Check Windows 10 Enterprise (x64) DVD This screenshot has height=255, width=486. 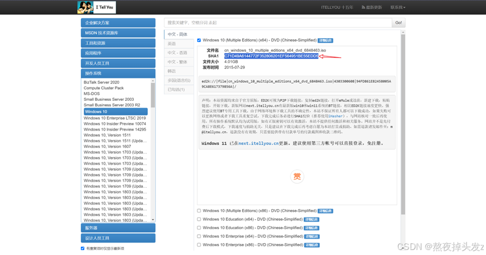click(199, 236)
